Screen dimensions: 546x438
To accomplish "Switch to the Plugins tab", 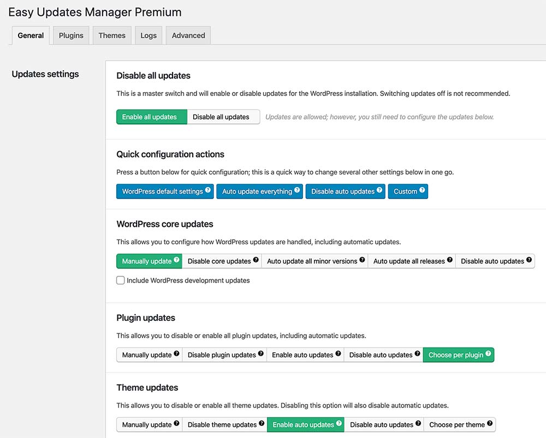I will pyautogui.click(x=71, y=35).
